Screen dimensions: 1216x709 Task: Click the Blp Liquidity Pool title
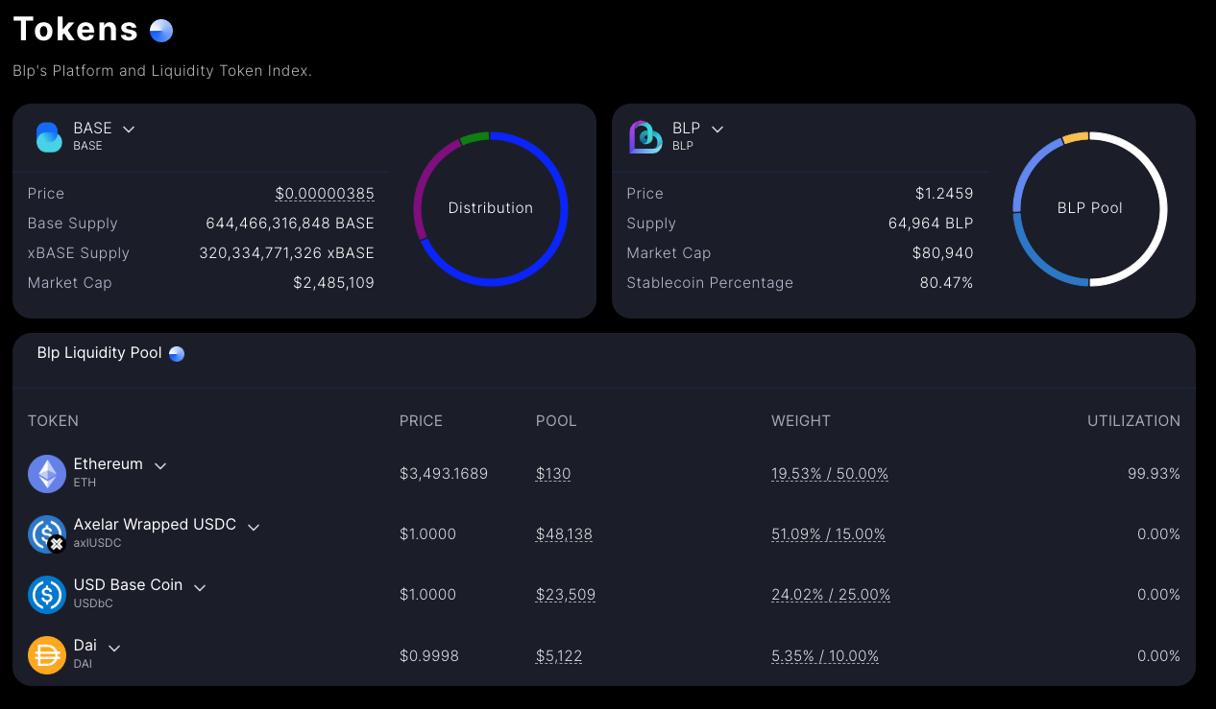point(100,353)
